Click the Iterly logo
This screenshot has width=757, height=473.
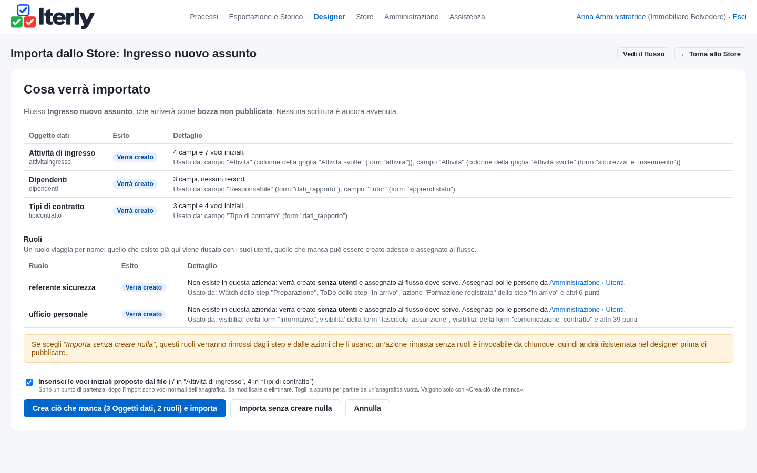pos(53,17)
